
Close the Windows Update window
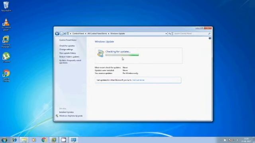click(208, 28)
